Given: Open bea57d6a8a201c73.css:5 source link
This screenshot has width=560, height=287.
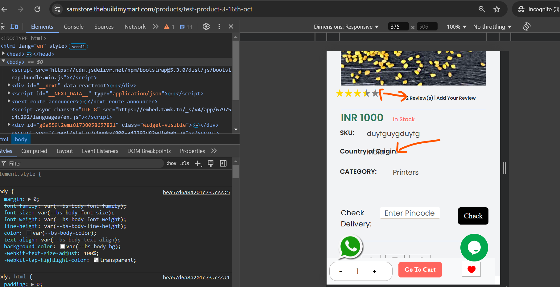Looking at the screenshot, I should click(x=196, y=192).
